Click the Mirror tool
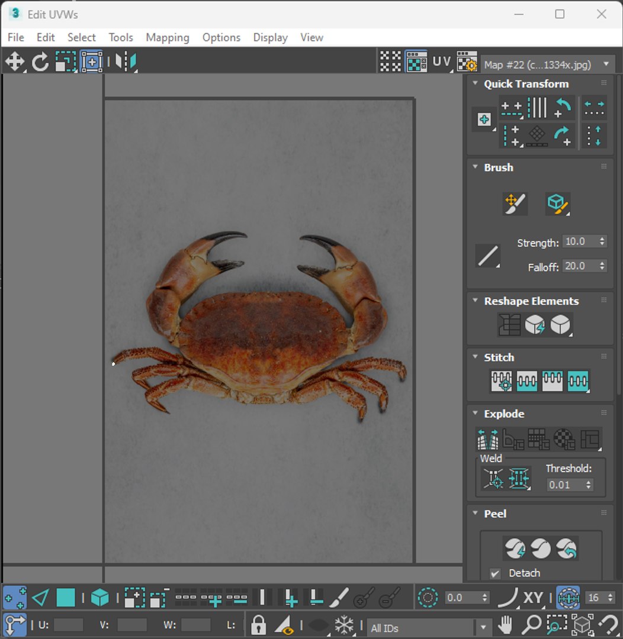This screenshot has height=639, width=623. tap(126, 62)
